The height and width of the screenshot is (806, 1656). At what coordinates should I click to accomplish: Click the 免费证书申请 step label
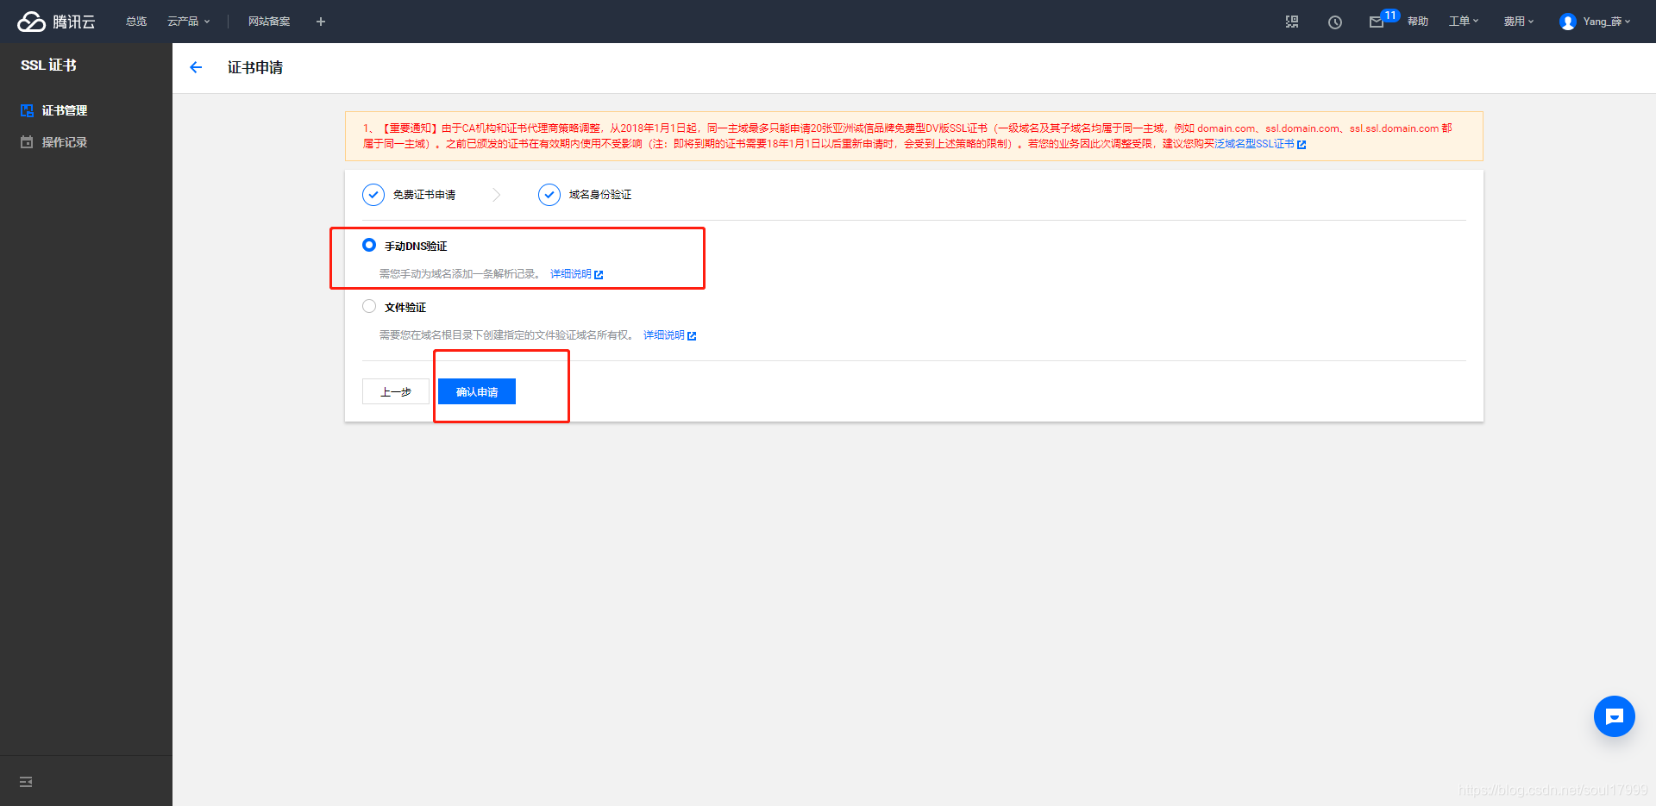(x=424, y=195)
